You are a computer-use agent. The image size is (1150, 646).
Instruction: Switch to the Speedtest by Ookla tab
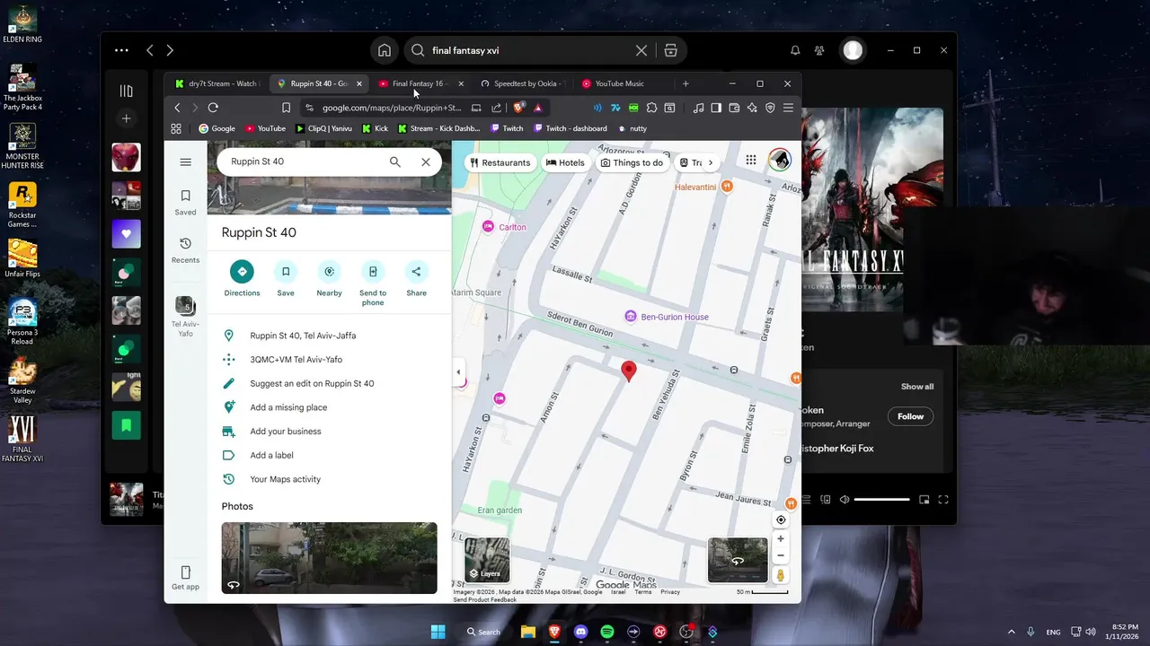521,83
